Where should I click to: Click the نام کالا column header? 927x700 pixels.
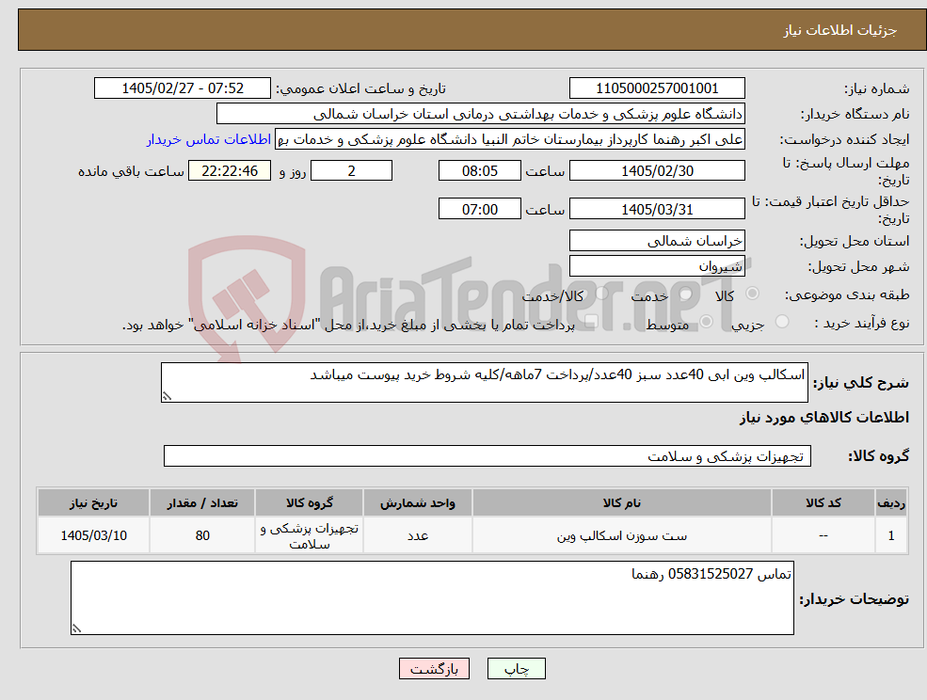tap(621, 502)
